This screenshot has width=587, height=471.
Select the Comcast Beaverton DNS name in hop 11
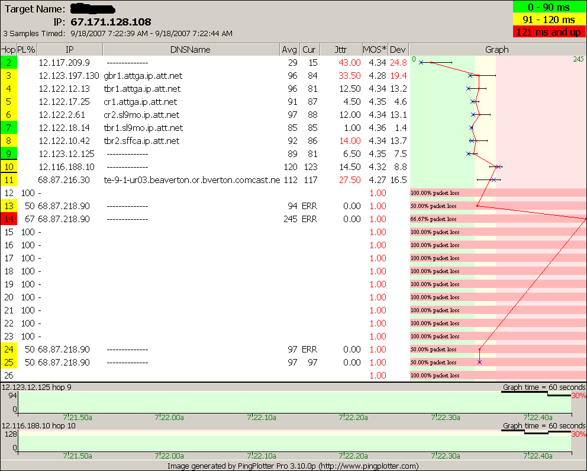coord(192,180)
